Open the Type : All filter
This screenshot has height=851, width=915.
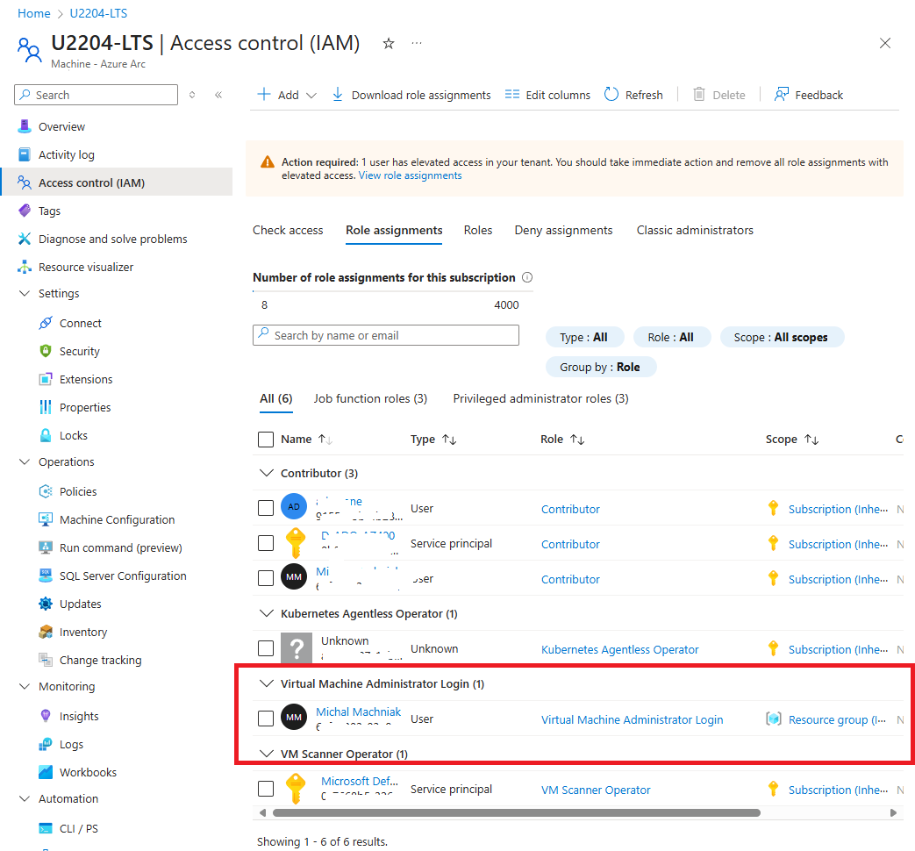pos(584,338)
